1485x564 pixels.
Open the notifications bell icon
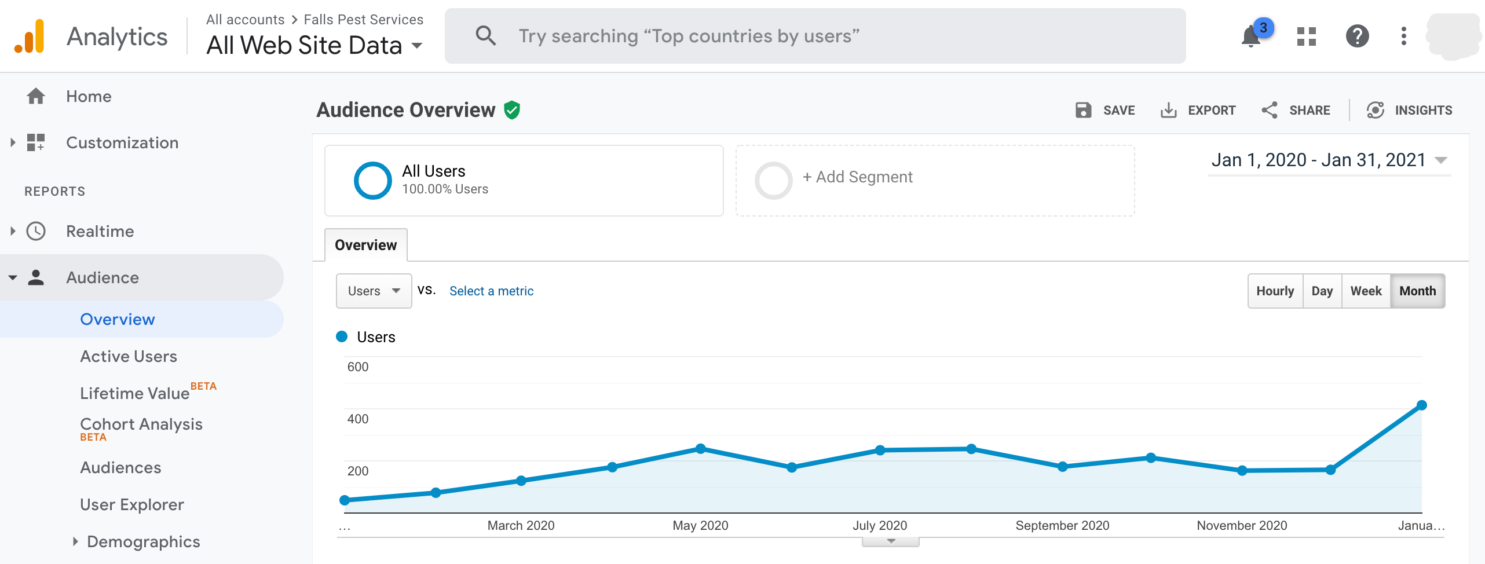click(x=1251, y=36)
